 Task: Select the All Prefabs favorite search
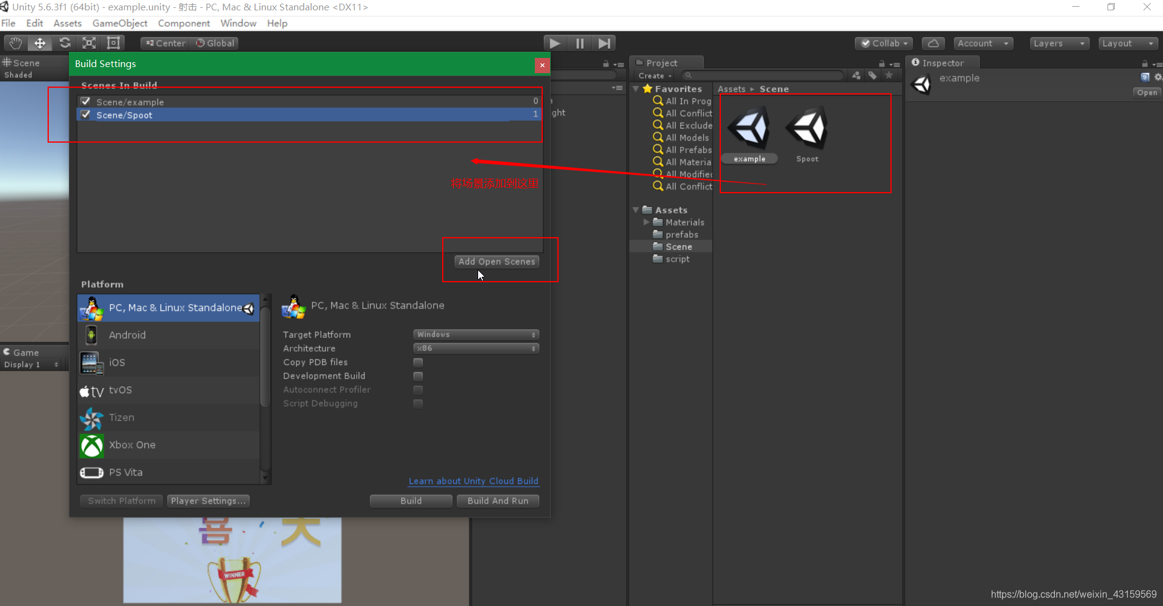click(681, 150)
